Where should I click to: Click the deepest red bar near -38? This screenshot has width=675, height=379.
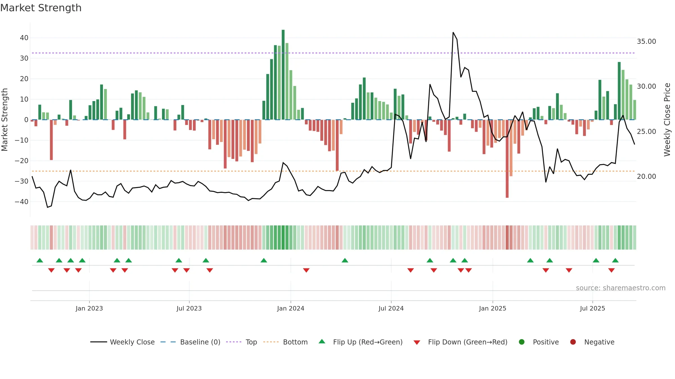(x=507, y=159)
